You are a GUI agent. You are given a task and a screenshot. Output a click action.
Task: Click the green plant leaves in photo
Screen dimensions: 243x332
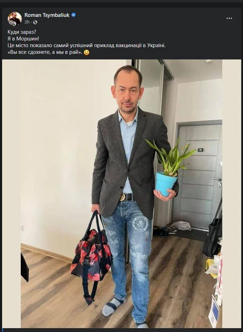[x=171, y=157]
